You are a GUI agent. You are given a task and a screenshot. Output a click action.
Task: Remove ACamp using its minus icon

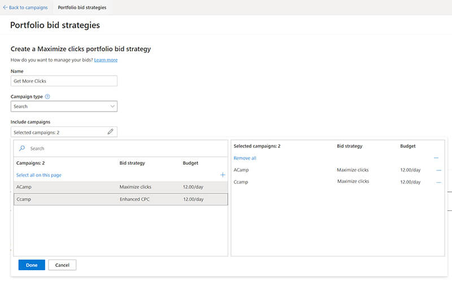click(439, 170)
